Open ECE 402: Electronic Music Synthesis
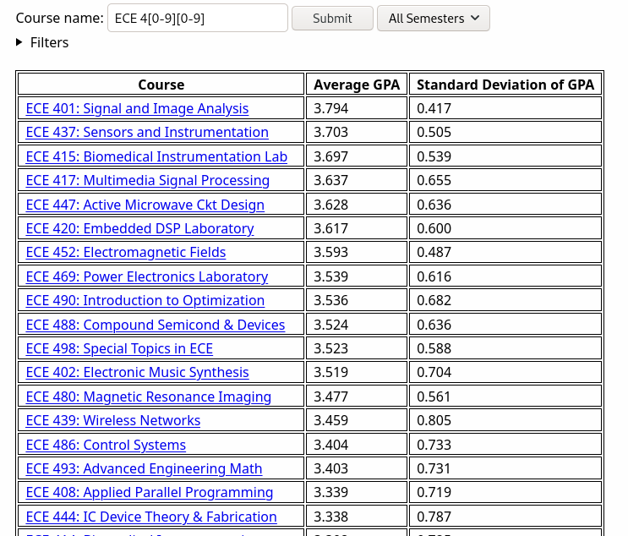This screenshot has height=536, width=628. pyautogui.click(x=138, y=372)
